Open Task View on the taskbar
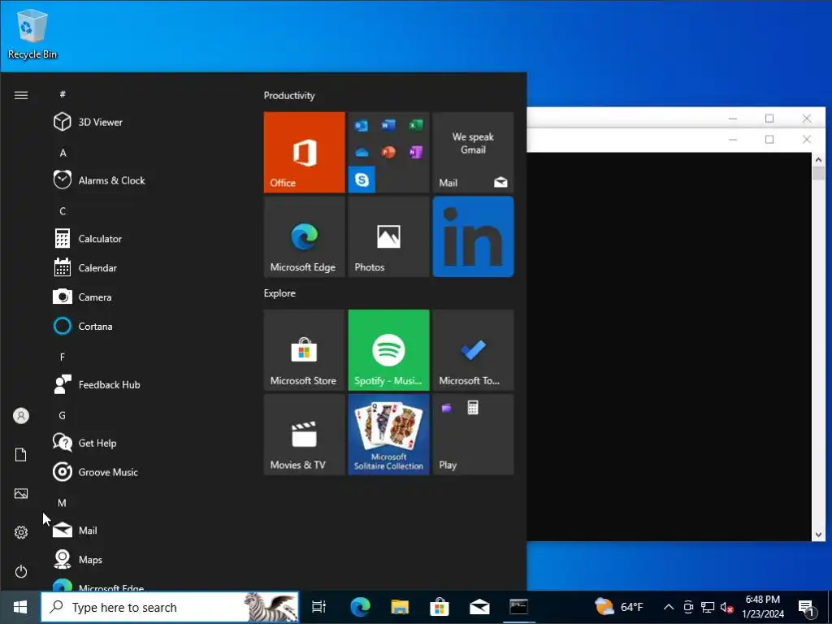This screenshot has height=624, width=832. pyautogui.click(x=318, y=607)
